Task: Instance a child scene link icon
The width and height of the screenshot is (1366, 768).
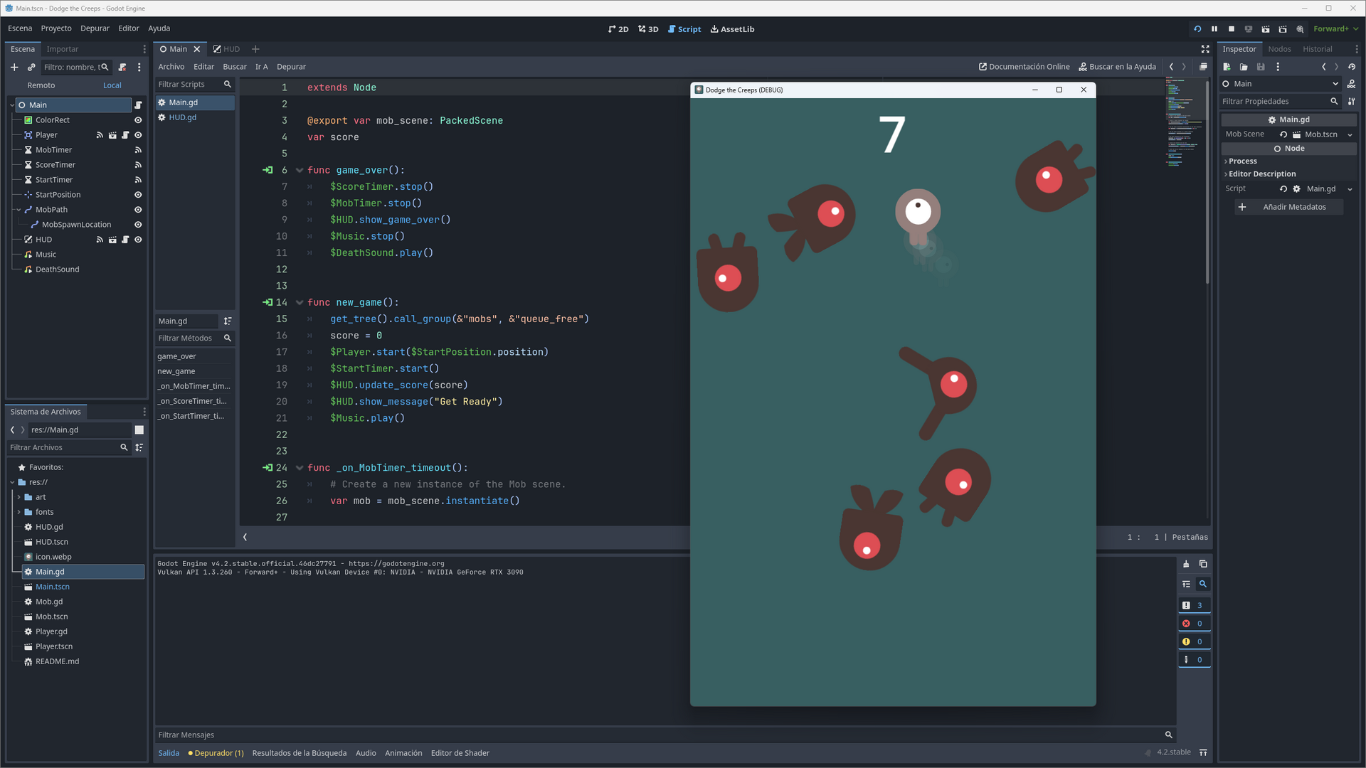Action: [x=31, y=67]
